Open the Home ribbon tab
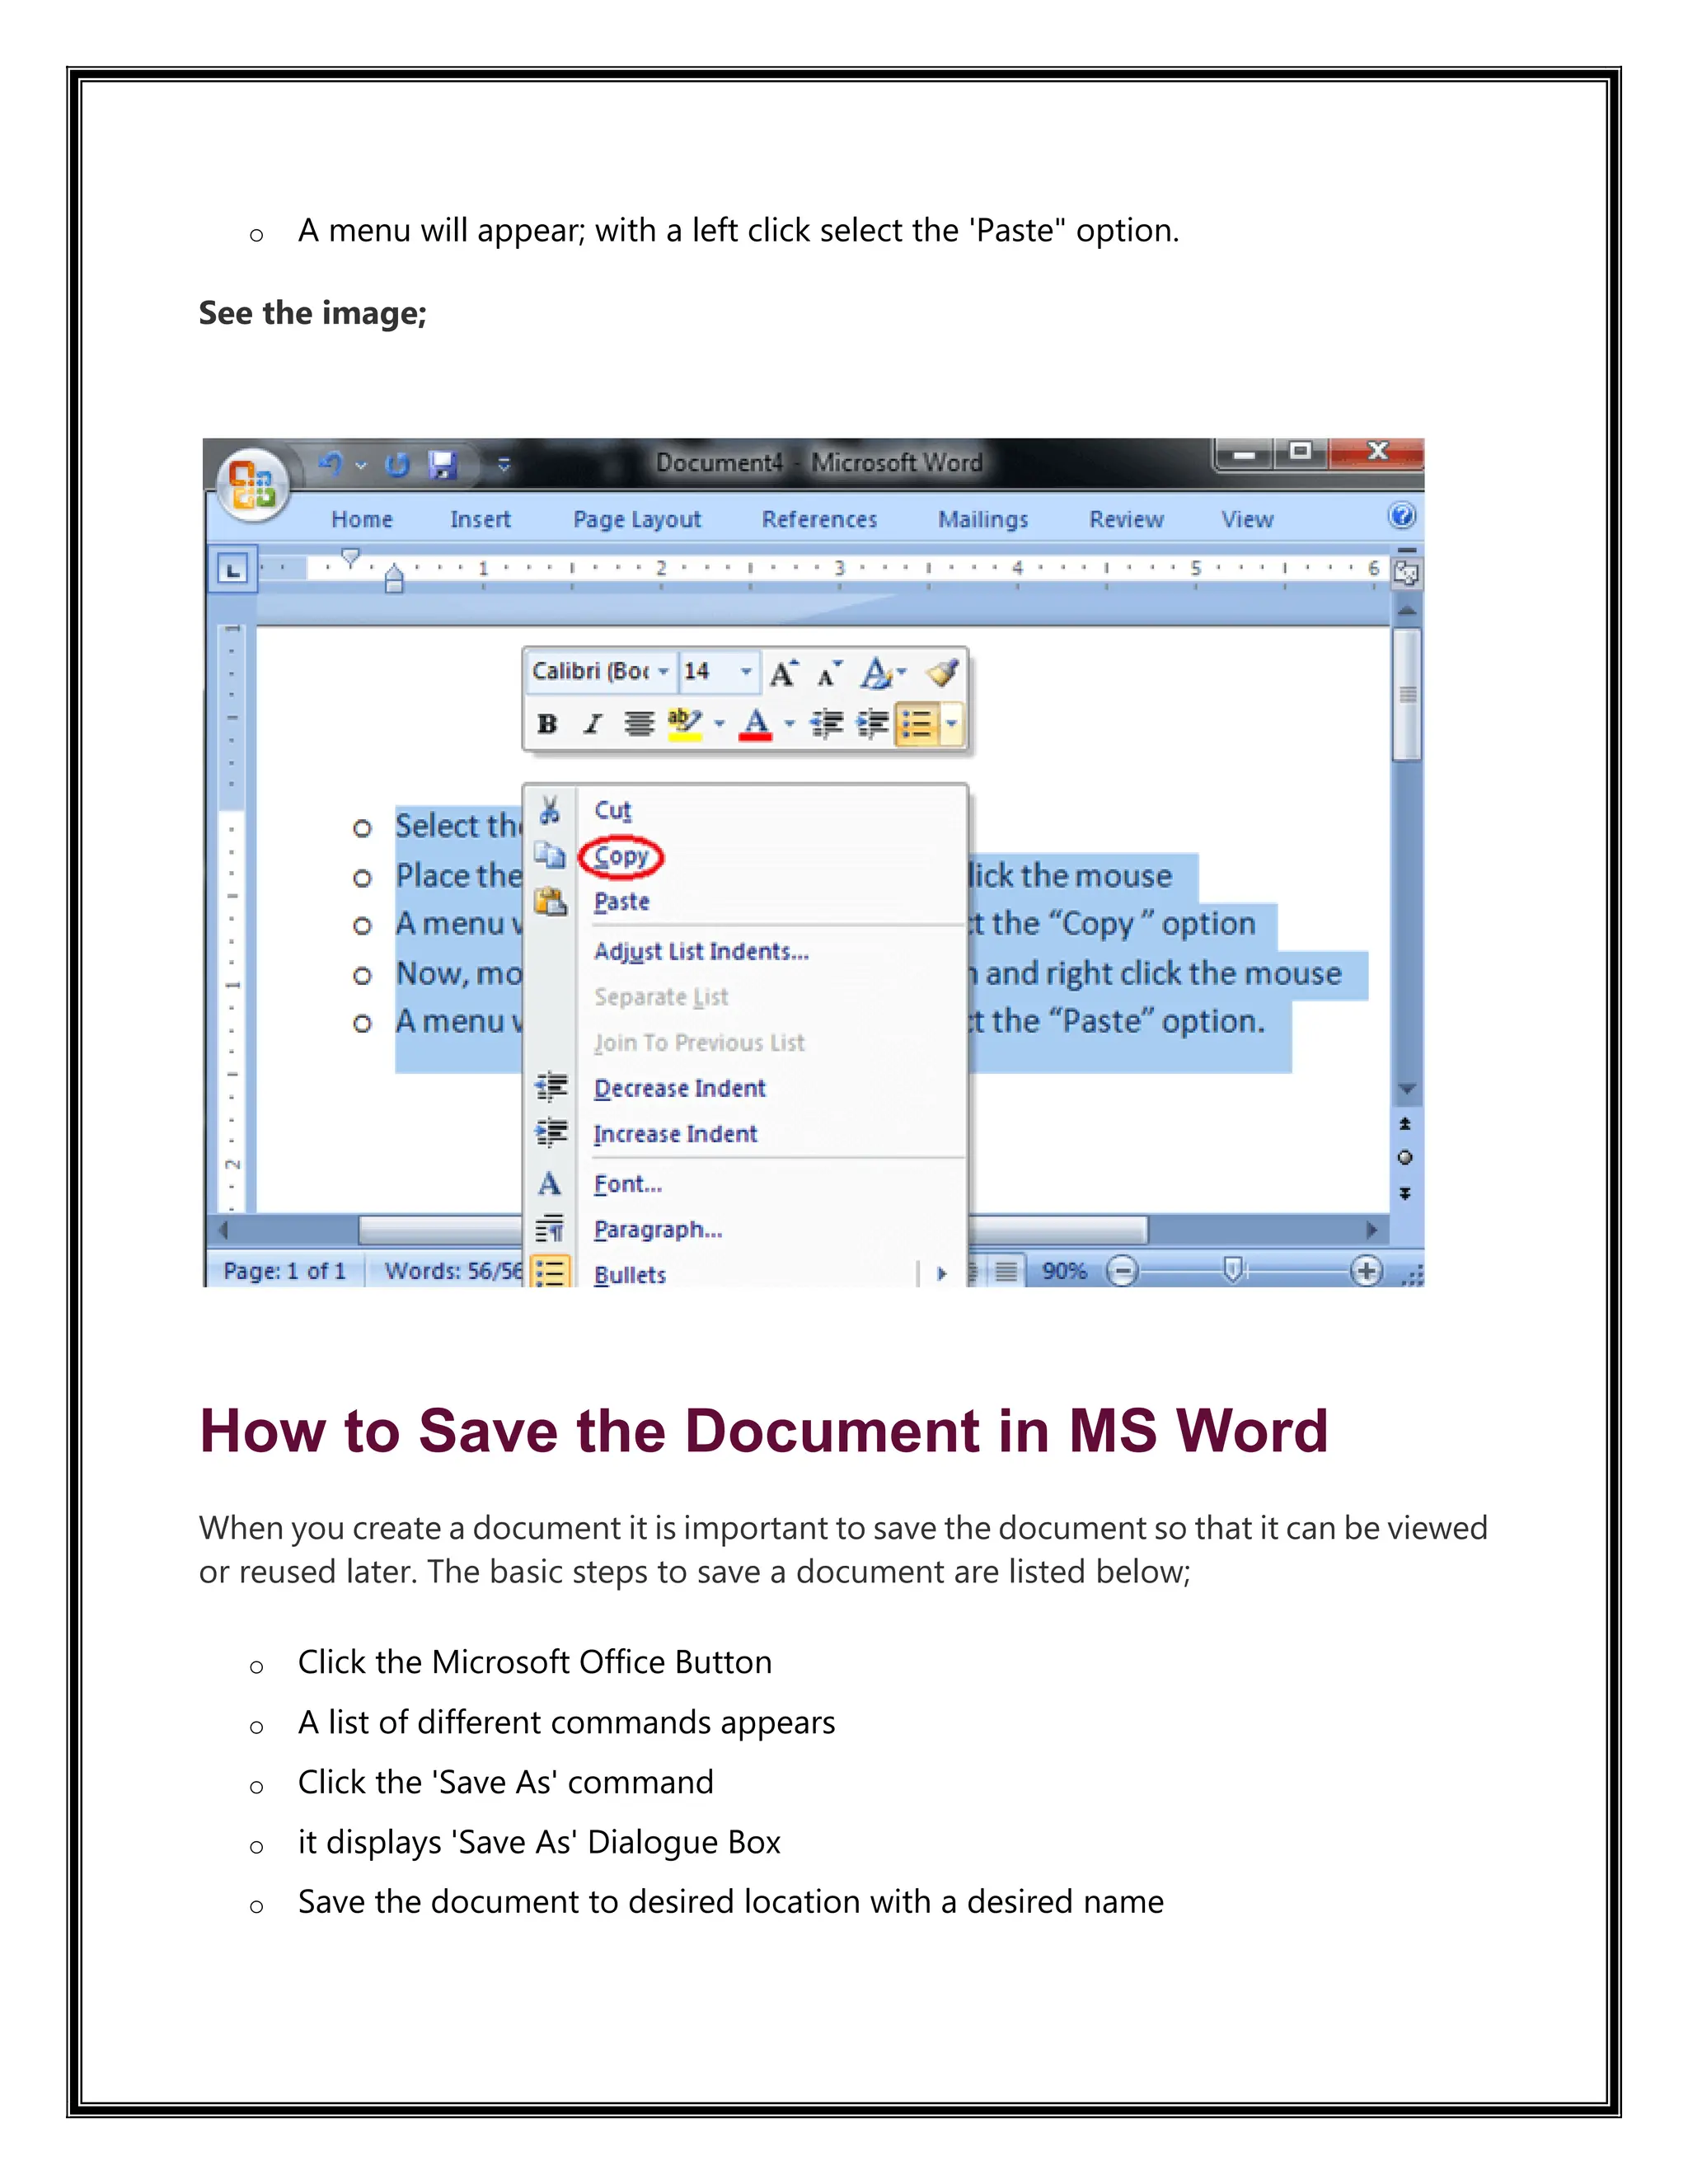Image resolution: width=1688 pixels, height=2184 pixels. 362,519
